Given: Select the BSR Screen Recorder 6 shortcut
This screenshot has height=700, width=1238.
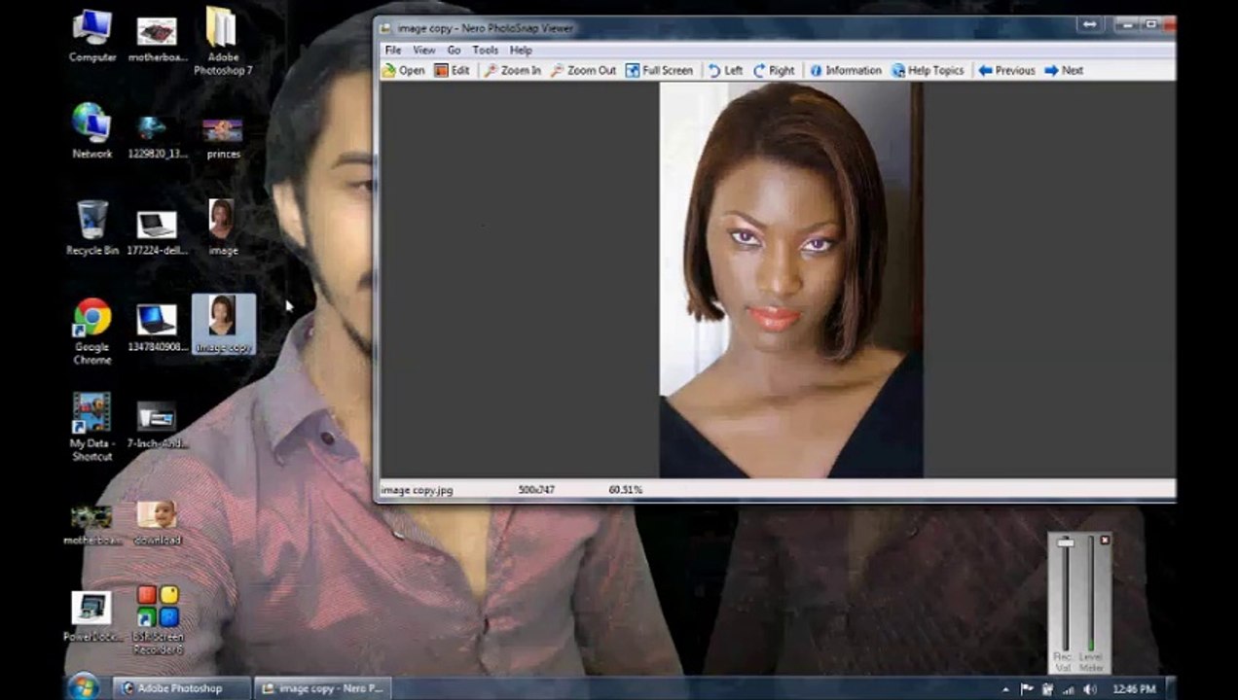Looking at the screenshot, I should pos(158,619).
